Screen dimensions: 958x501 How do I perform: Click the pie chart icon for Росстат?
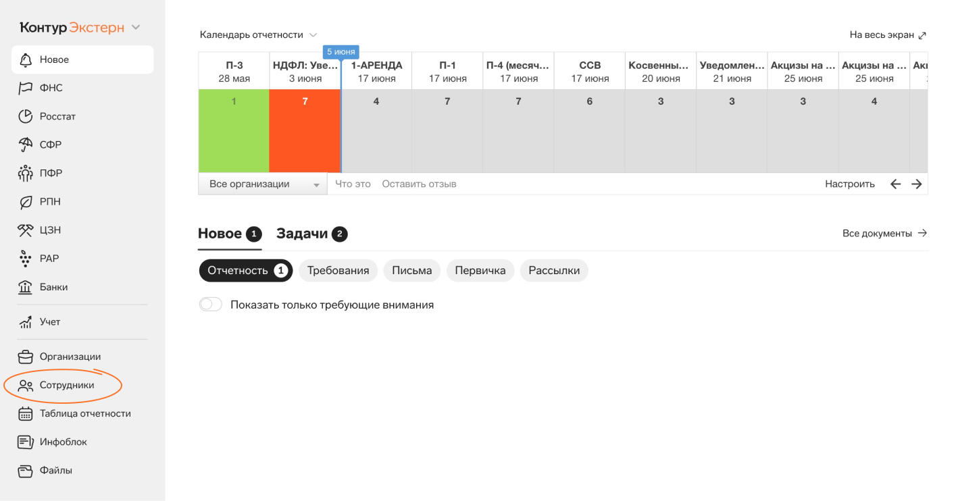tap(26, 116)
